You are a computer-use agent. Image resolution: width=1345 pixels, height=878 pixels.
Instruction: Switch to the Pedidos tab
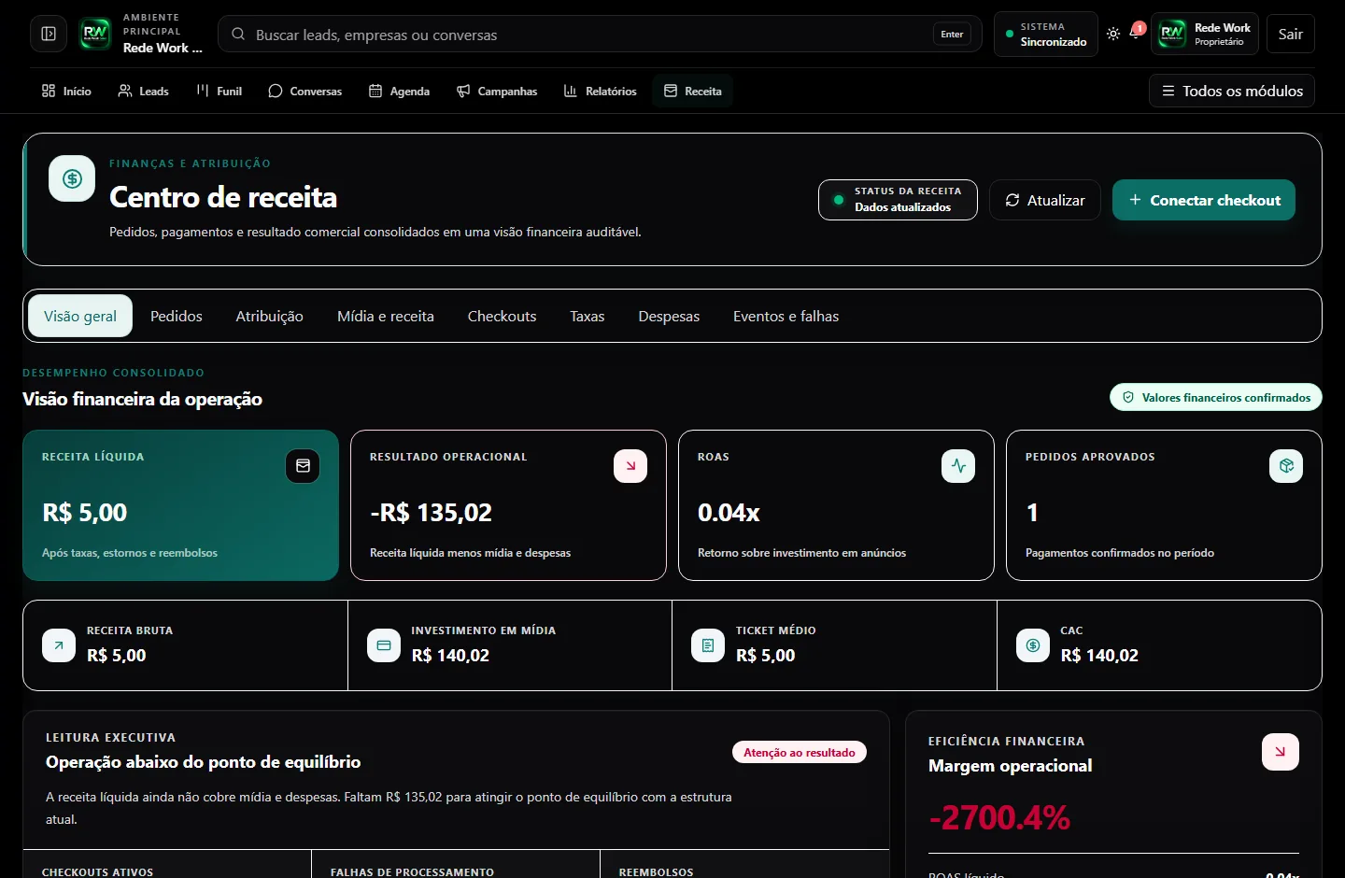[177, 316]
